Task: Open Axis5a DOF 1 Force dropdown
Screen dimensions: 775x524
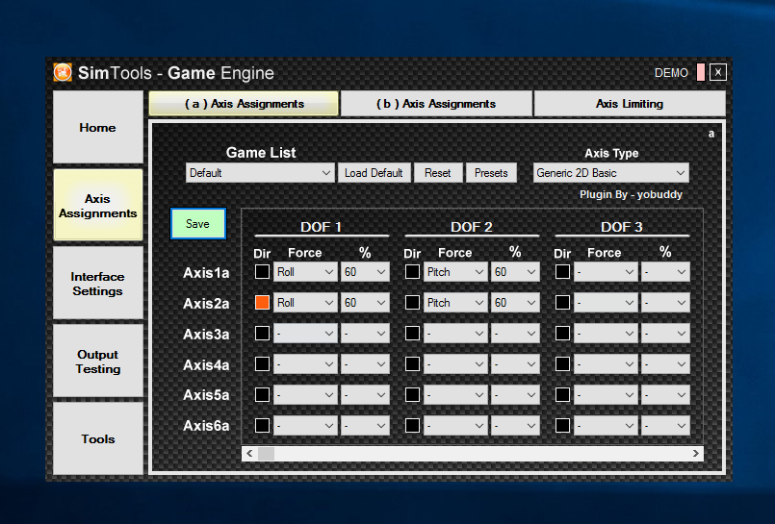Action: (305, 395)
